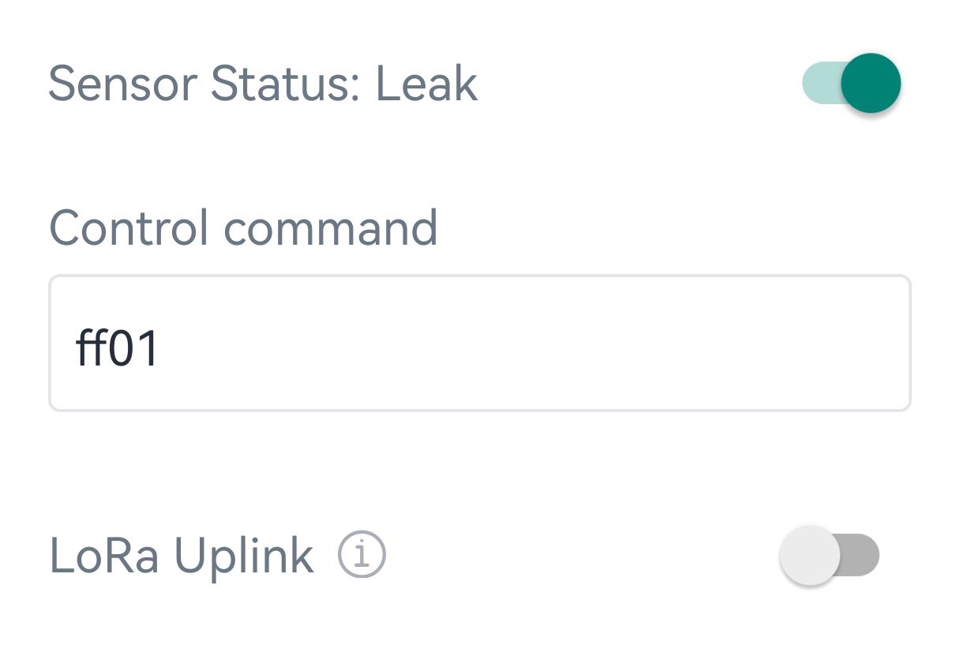Focus the text box containing ff01

(x=479, y=343)
